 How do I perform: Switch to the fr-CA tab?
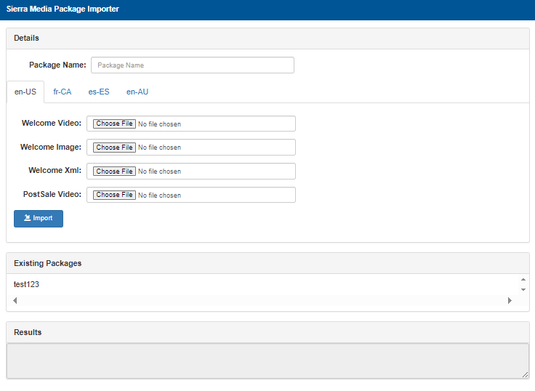pyautogui.click(x=62, y=92)
